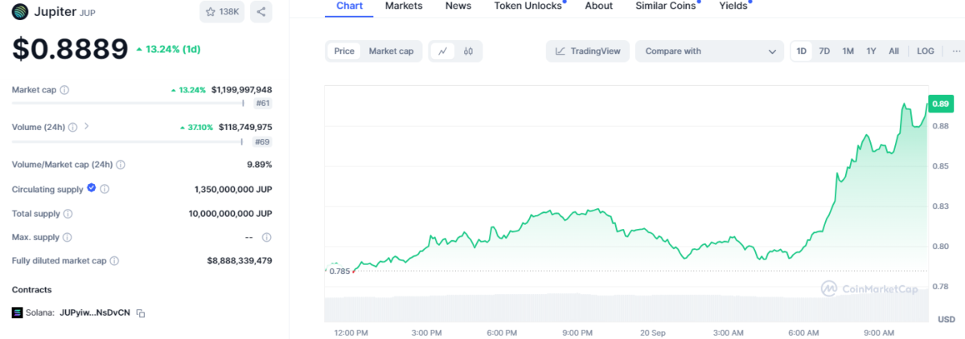Image resolution: width=965 pixels, height=339 pixels.
Task: Click info icon next to Max. supply dashes
Action: tap(266, 238)
